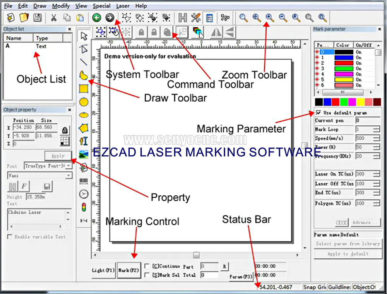Click the Save floppy disk icon
This screenshot has height=294, width=387.
point(37,17)
